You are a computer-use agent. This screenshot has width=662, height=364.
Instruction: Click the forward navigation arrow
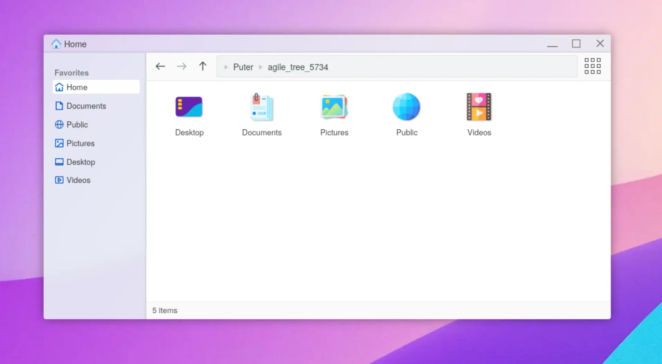tap(181, 66)
